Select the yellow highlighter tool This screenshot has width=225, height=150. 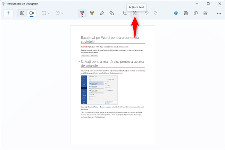(x=92, y=13)
